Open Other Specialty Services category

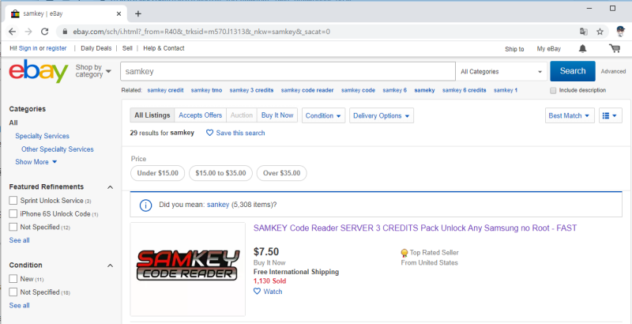tap(58, 149)
